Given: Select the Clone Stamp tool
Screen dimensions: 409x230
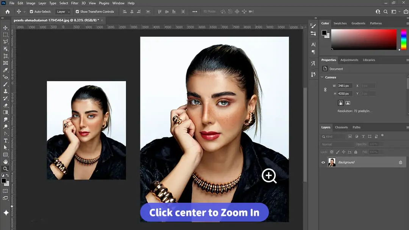Looking at the screenshot, I should point(5,91).
